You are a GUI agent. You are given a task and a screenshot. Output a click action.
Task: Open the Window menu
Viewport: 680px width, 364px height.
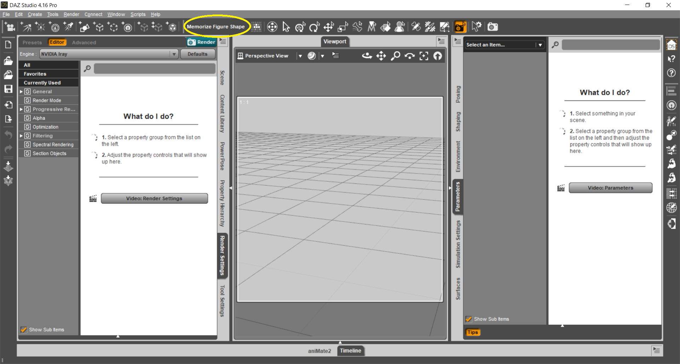(x=116, y=14)
